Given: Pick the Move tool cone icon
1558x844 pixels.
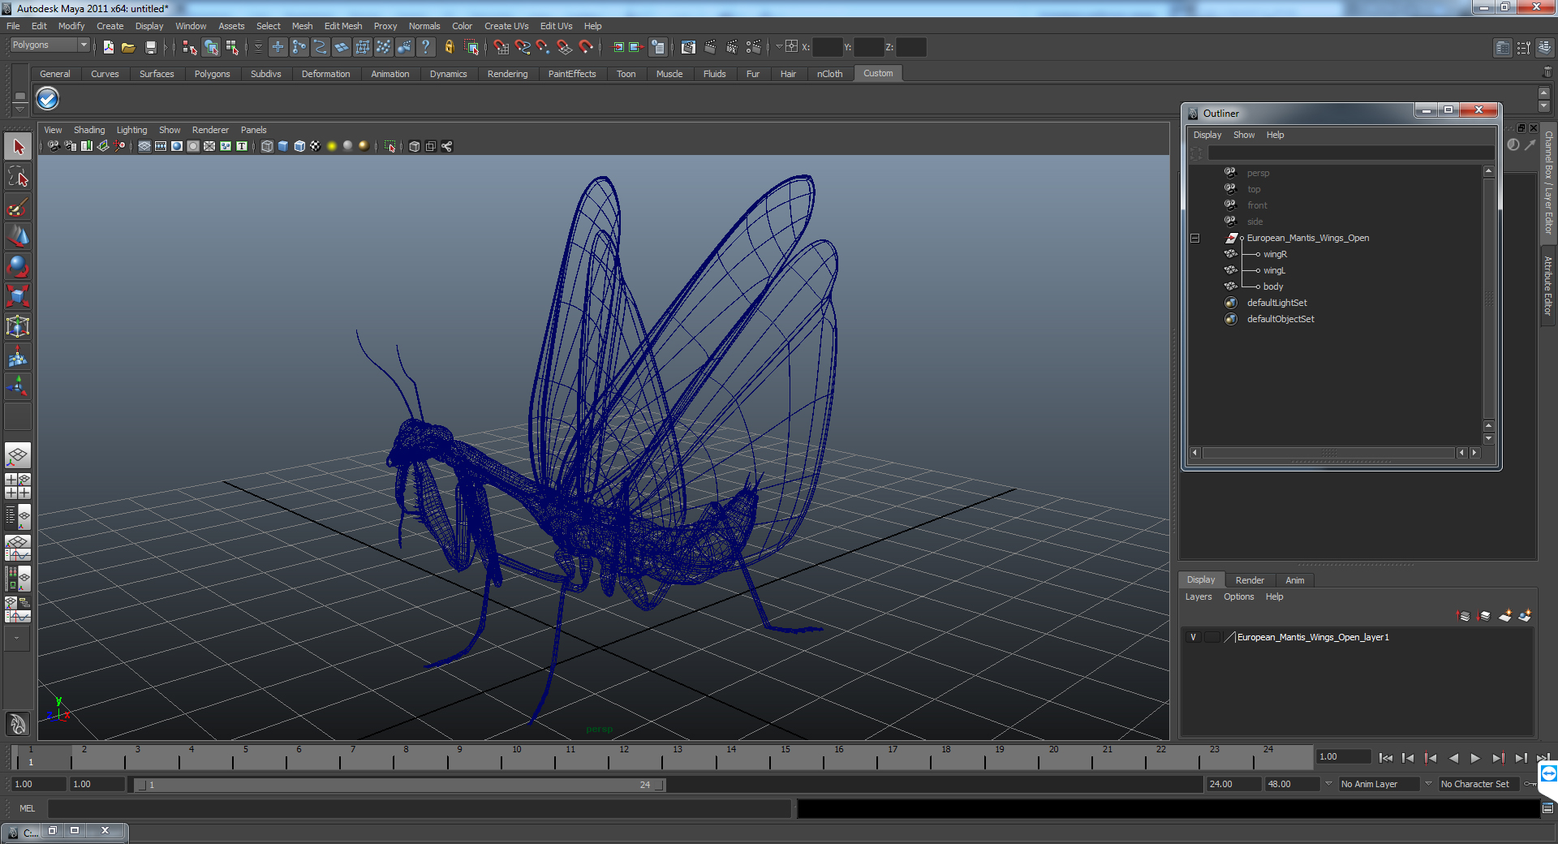Looking at the screenshot, I should [x=18, y=237].
